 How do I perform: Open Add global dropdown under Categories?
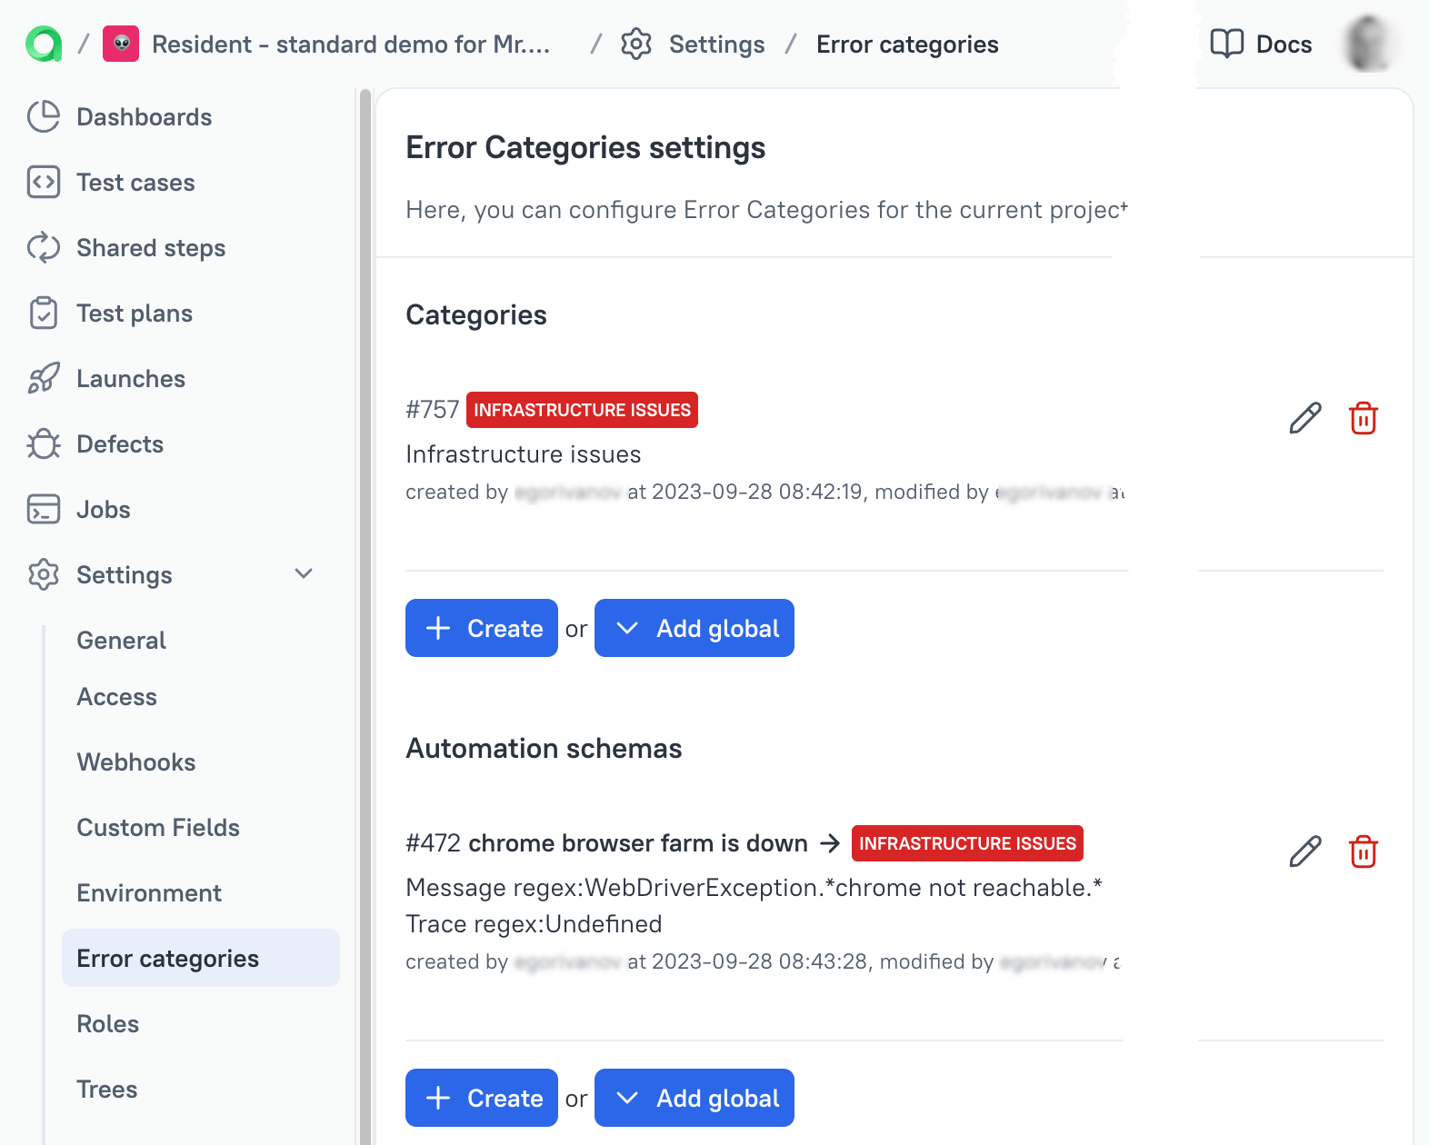point(695,628)
